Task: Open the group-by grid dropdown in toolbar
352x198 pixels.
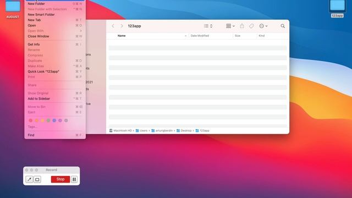Action: tap(230, 26)
